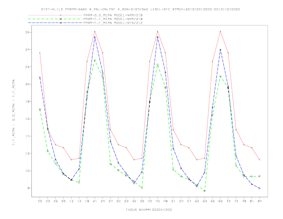Screen dimensions: 283x219
Task: Click green NAM peak marker at hour 45
Action: [x=158, y=64]
